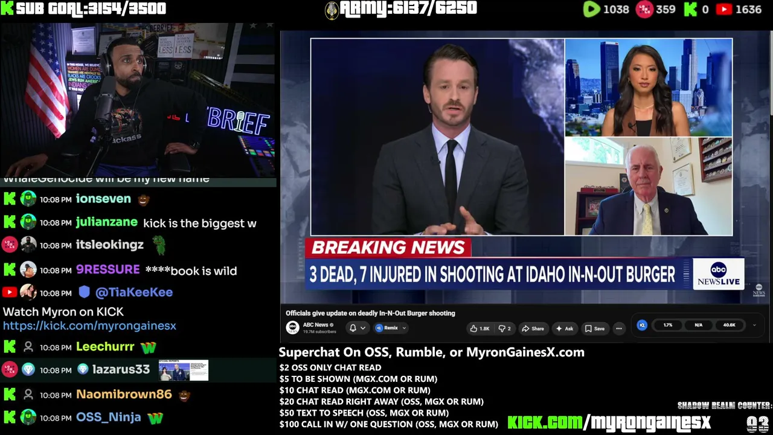The height and width of the screenshot is (435, 773).
Task: Click the Rumble viewer count icon
Action: click(592, 9)
